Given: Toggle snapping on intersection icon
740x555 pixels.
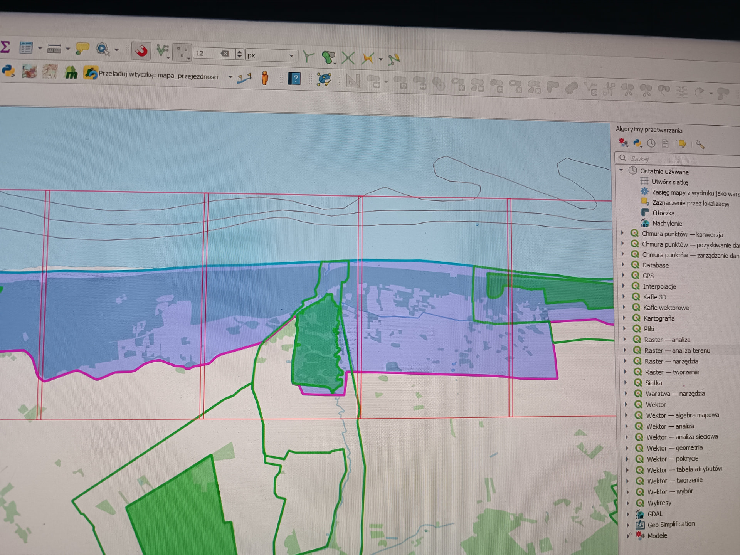Looking at the screenshot, I should [348, 58].
